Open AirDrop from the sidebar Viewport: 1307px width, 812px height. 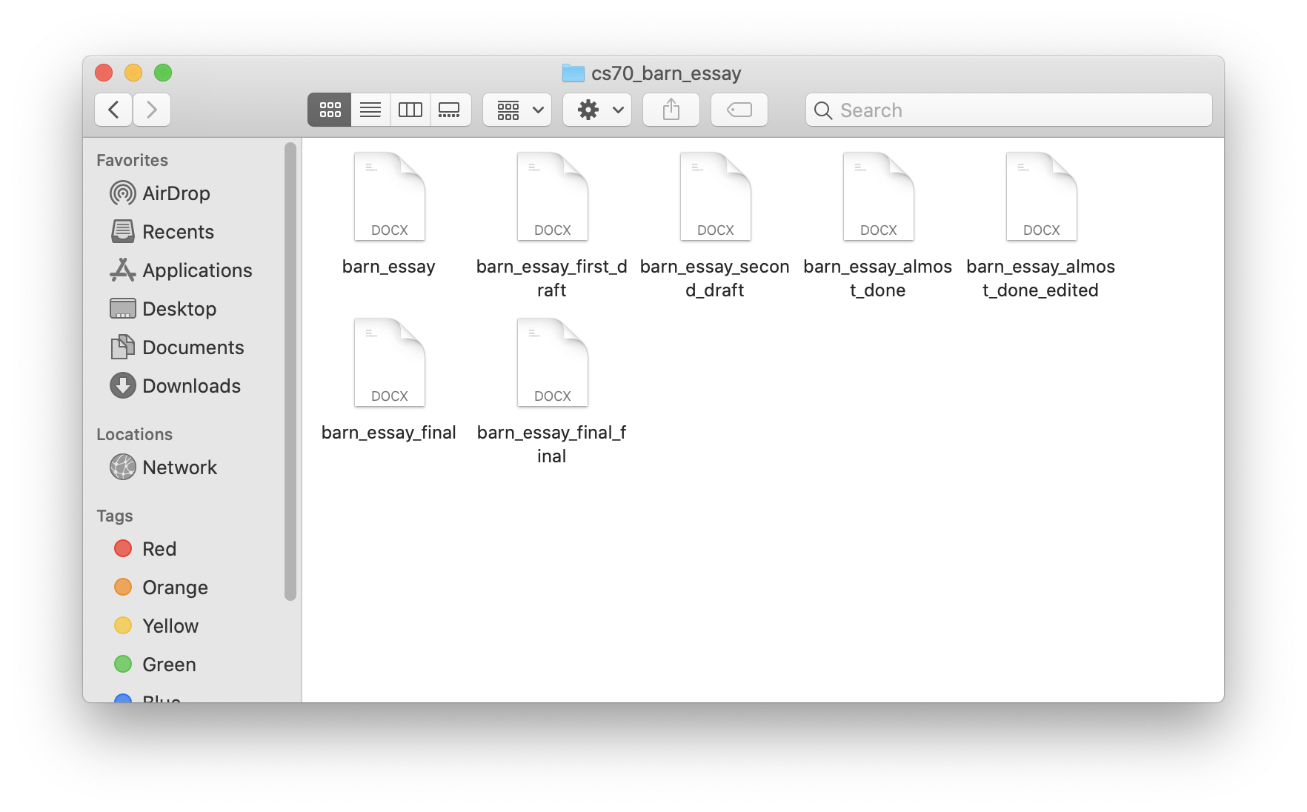tap(176, 193)
